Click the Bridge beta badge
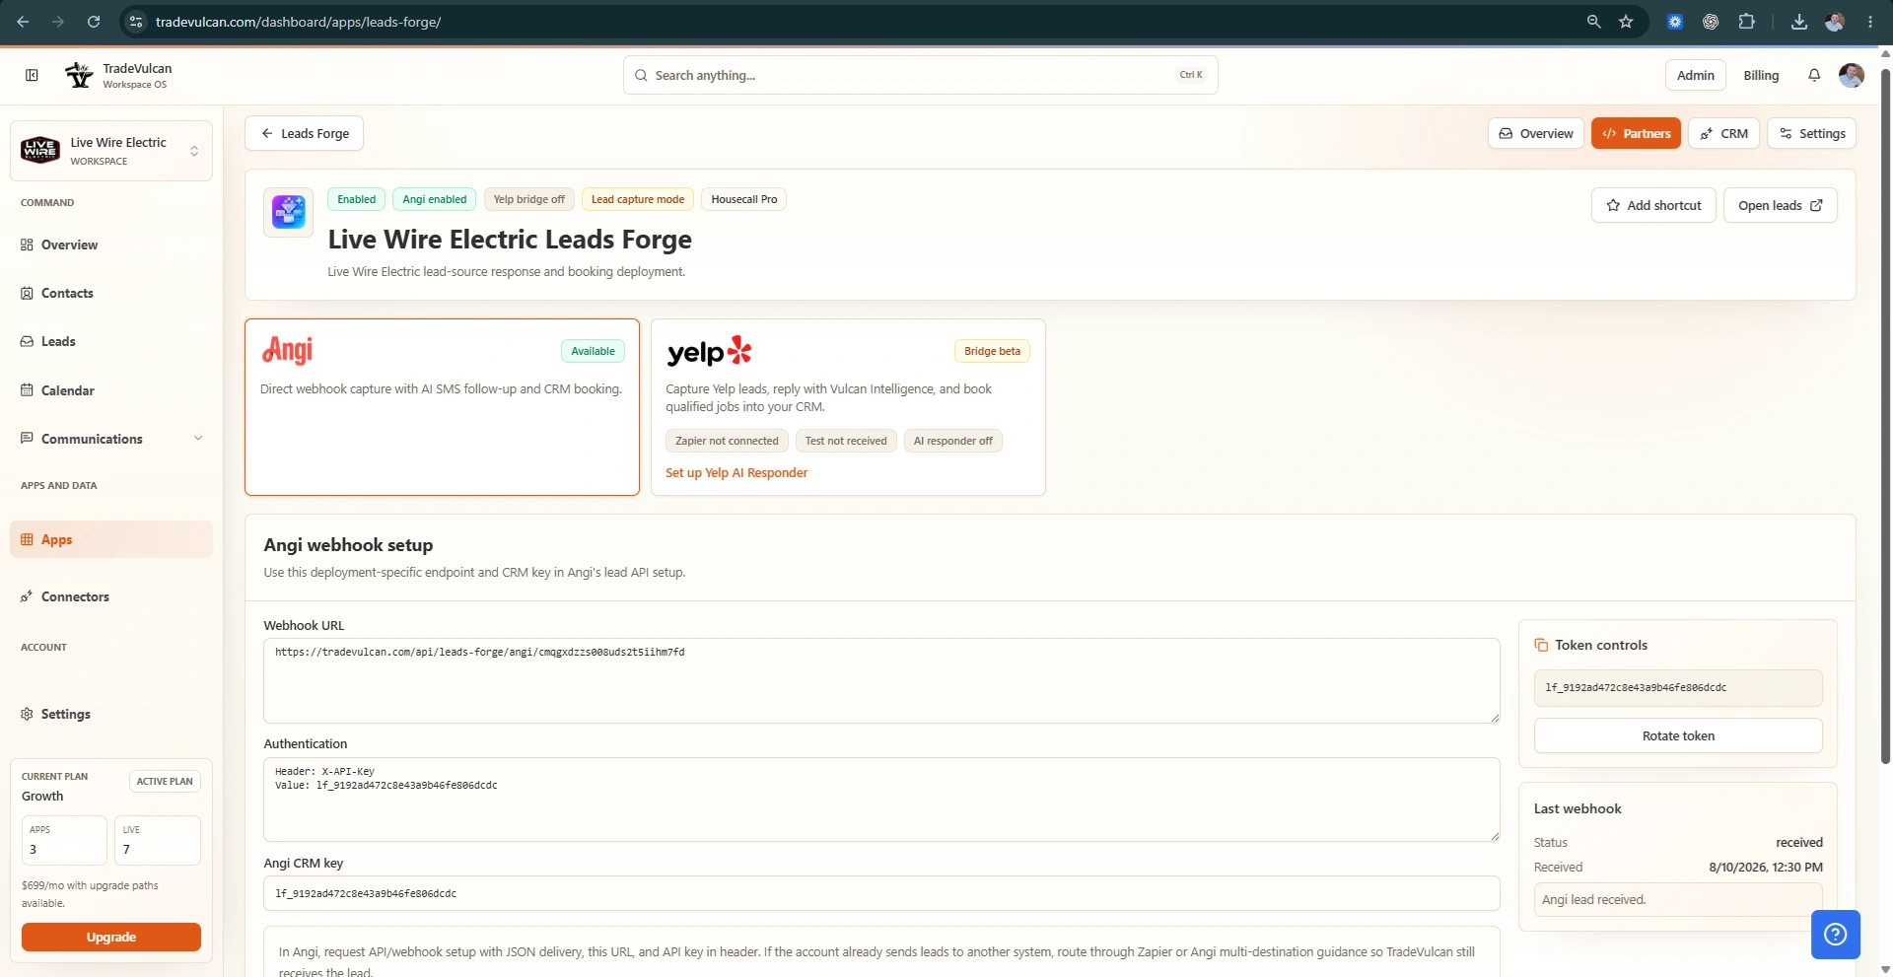1893x977 pixels. click(x=992, y=351)
